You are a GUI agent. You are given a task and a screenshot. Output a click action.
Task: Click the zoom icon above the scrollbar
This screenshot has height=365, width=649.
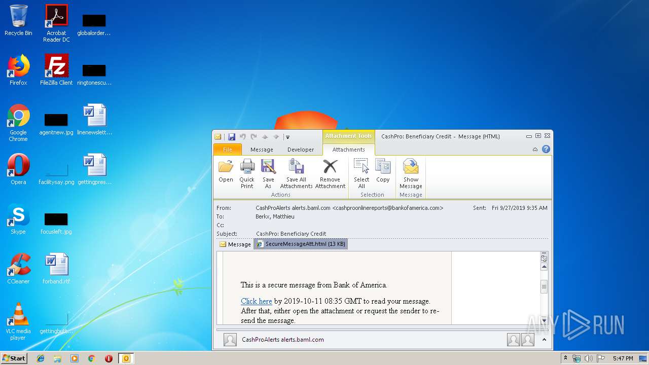[x=544, y=258]
